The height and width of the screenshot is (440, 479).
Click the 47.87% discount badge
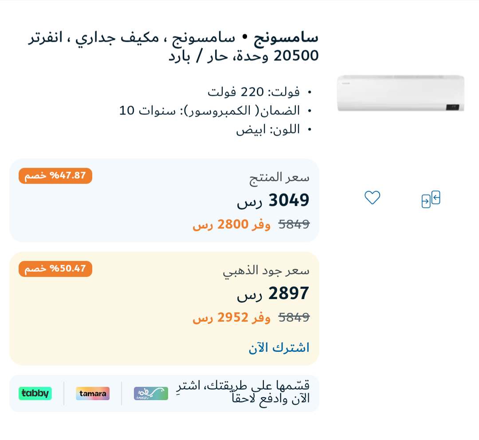55,176
